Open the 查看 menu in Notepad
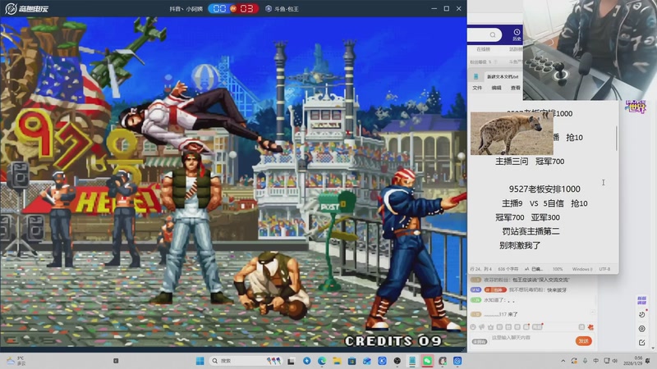This screenshot has height=369, width=657. click(516, 88)
